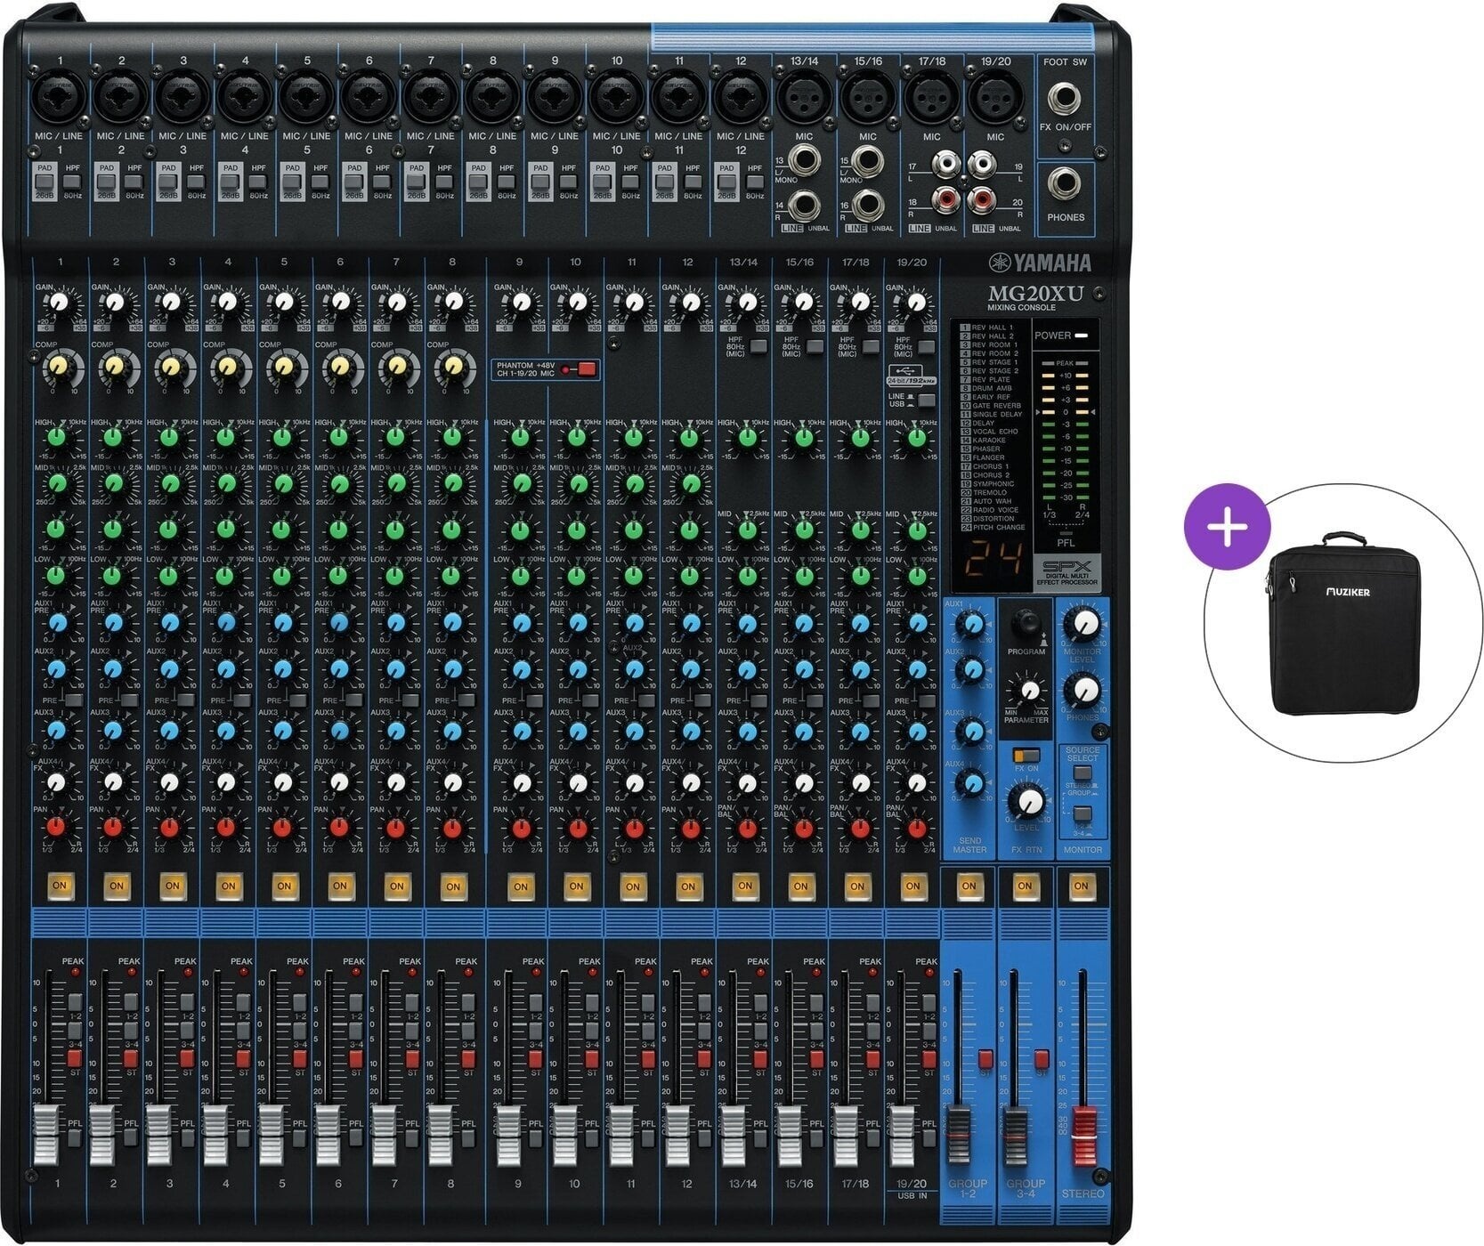Switch the LINE/USB selector button
The width and height of the screenshot is (1484, 1246).
coord(926,400)
